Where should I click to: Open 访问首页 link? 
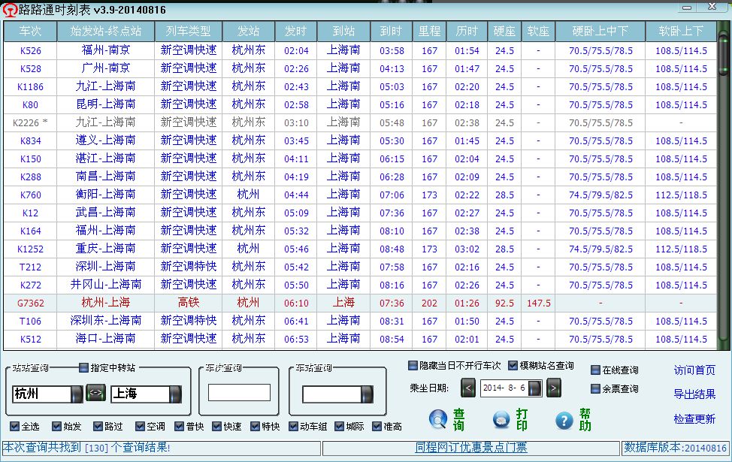pos(694,370)
